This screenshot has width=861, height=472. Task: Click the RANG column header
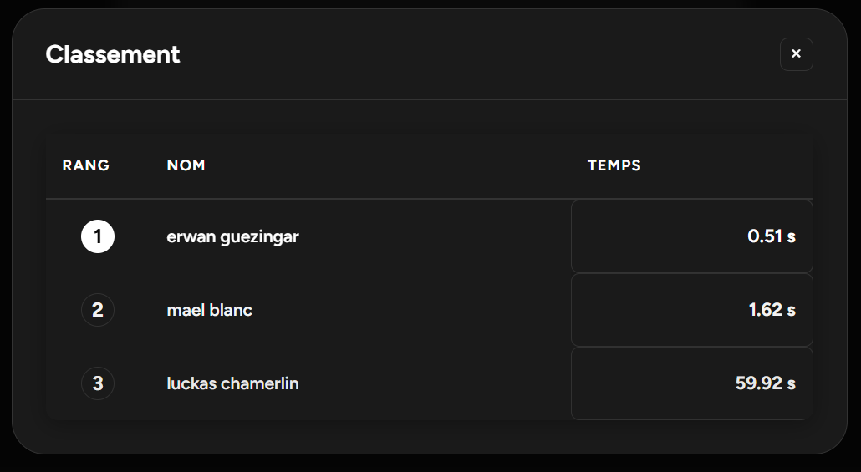coord(86,165)
